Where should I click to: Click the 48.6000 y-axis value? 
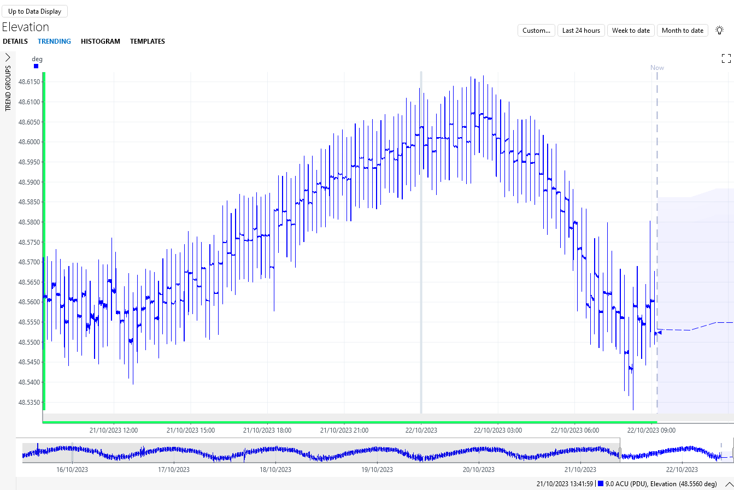click(29, 142)
